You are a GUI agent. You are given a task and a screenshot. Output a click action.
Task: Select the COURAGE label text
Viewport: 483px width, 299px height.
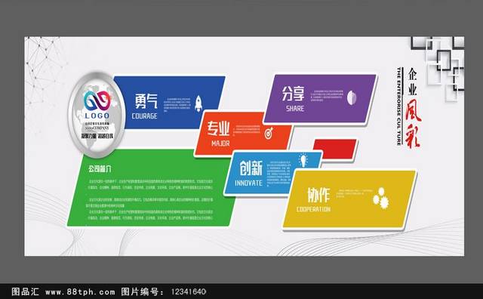(x=144, y=116)
